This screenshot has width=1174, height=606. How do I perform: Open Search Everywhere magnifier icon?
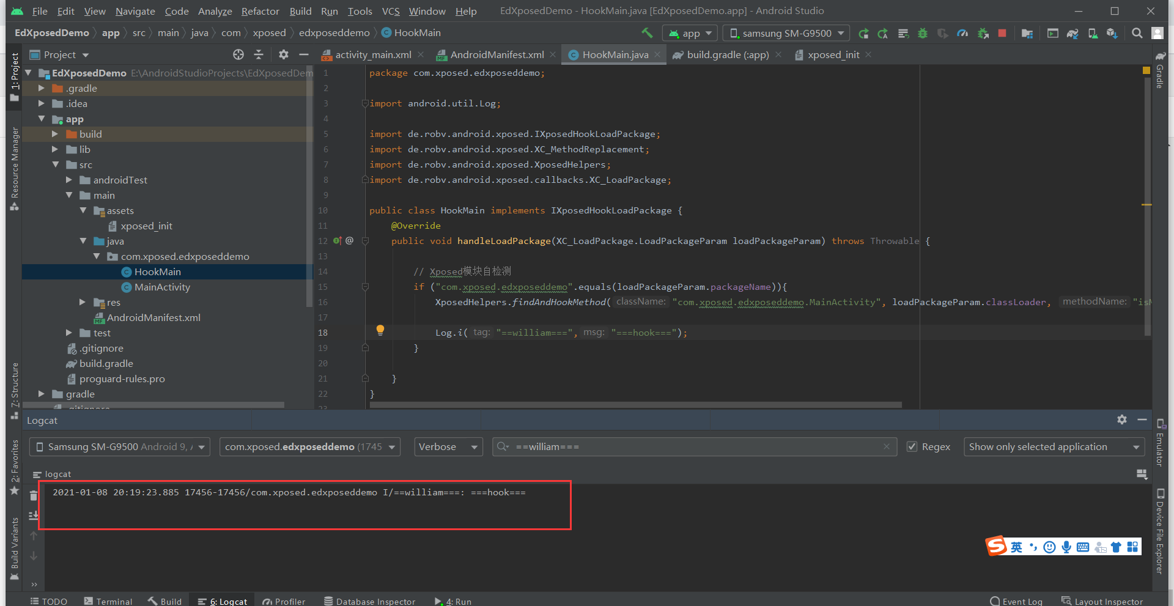[x=1137, y=33]
